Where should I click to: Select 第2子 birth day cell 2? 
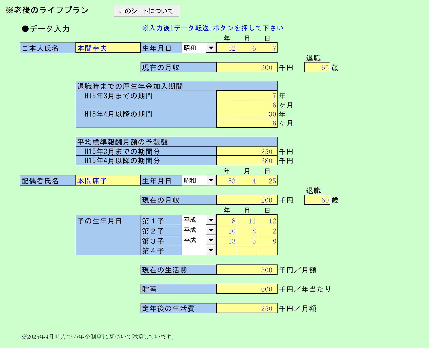[267, 230]
